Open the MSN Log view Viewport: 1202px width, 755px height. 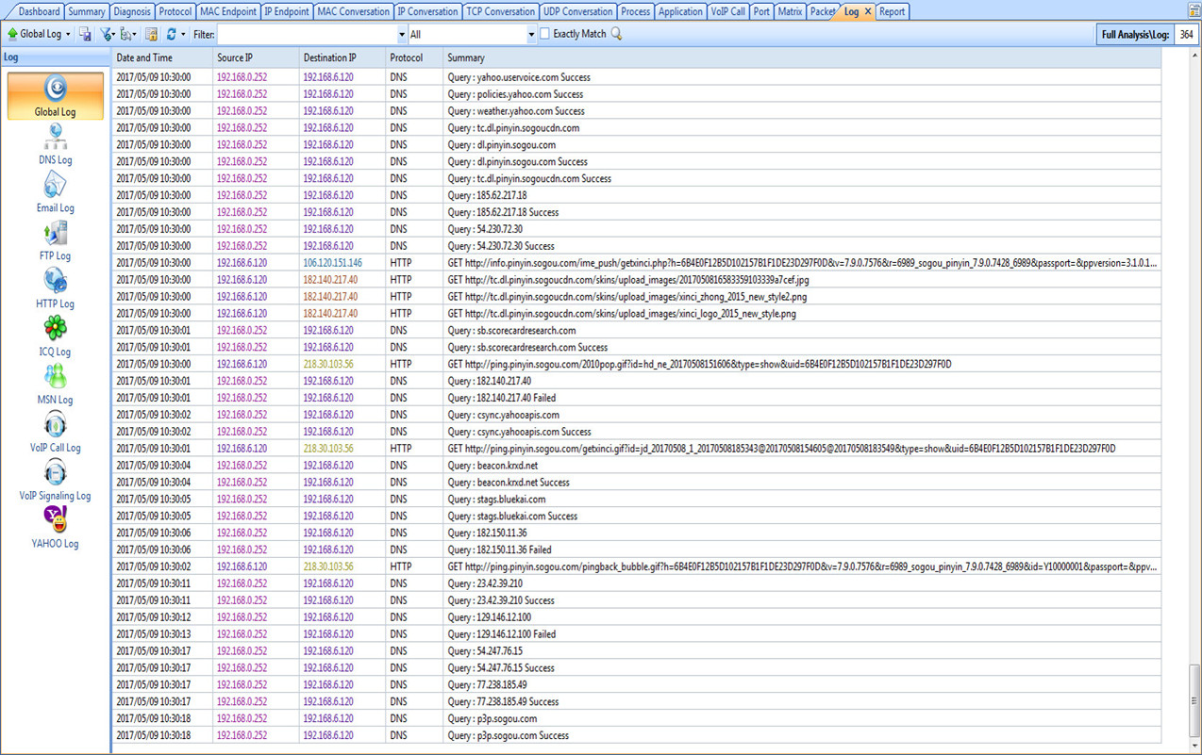[55, 386]
